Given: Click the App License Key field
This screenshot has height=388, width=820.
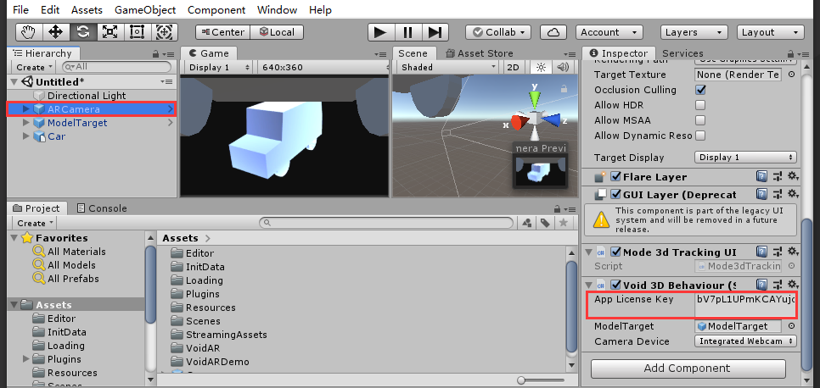Looking at the screenshot, I should [x=744, y=300].
